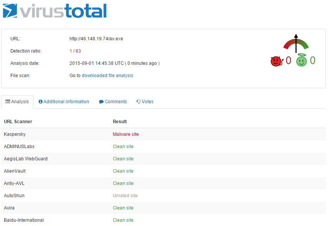Click the red malicious vote count
330x226 pixels.
click(288, 60)
